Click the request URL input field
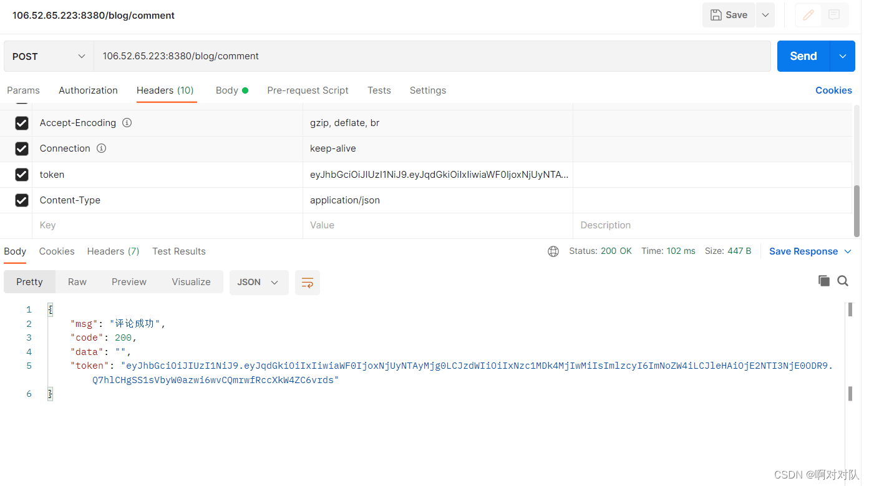Image resolution: width=869 pixels, height=486 pixels. [432, 56]
